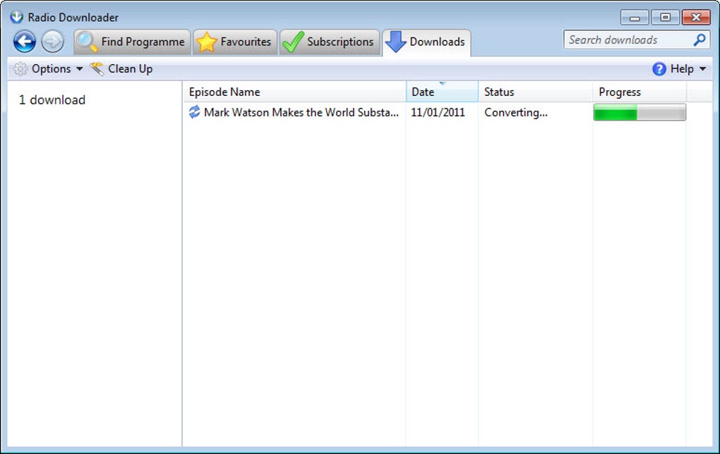The width and height of the screenshot is (720, 454).
Task: Select the Mark Watson episode row
Action: click(435, 112)
